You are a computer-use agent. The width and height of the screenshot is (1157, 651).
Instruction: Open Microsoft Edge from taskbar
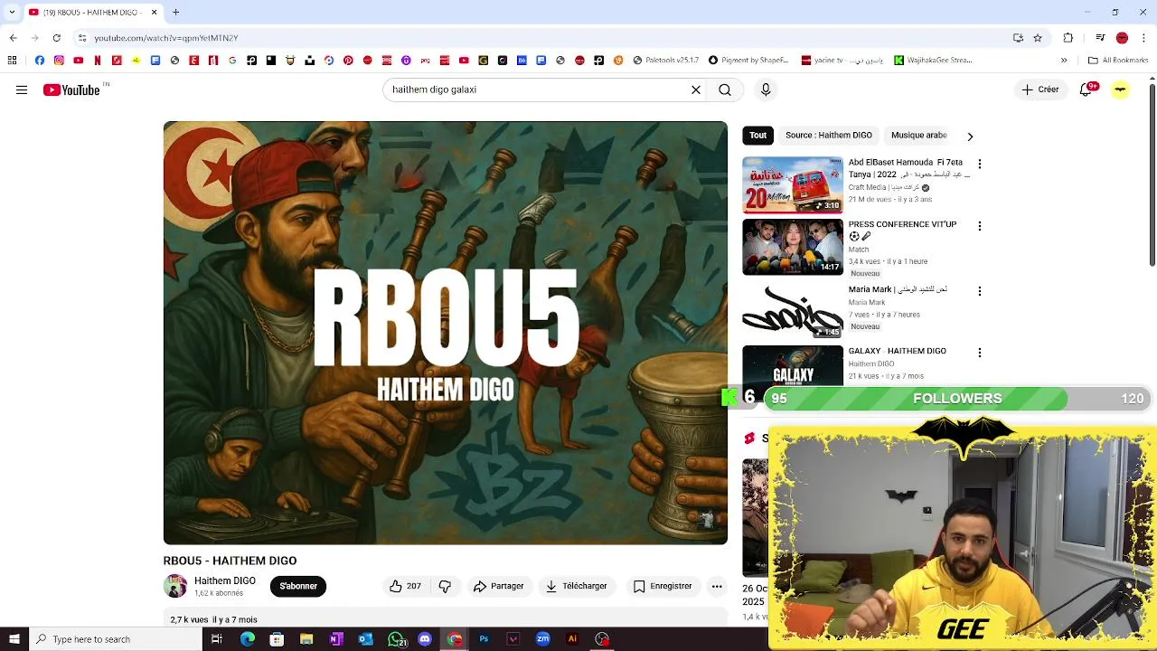248,639
